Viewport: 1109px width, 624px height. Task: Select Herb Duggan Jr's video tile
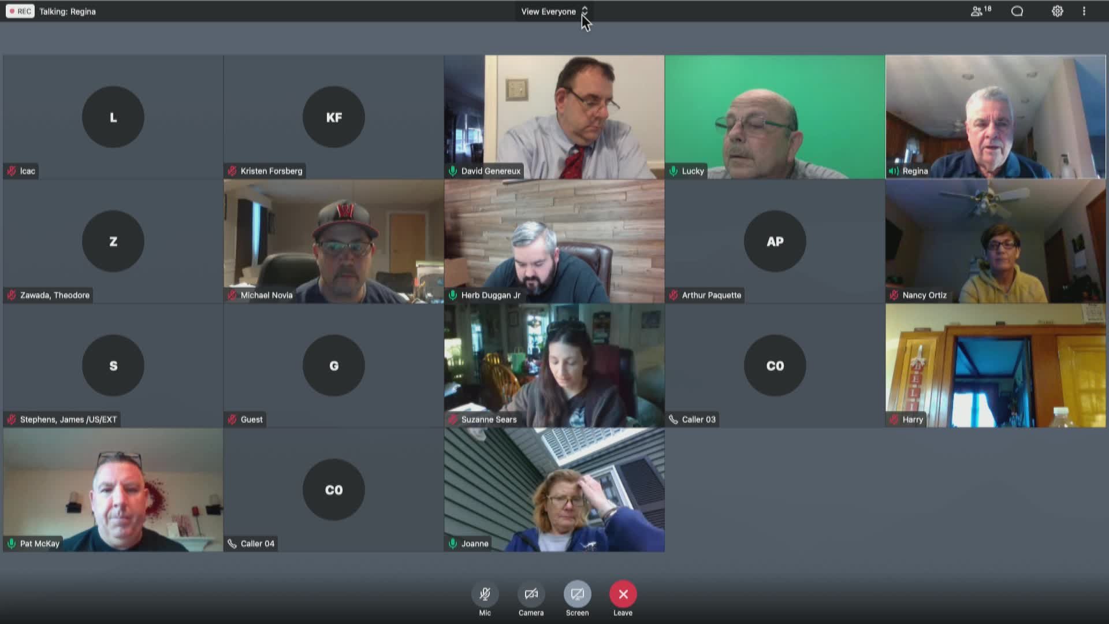coord(554,241)
